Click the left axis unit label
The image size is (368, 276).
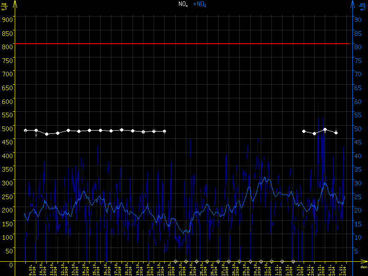(6, 6)
